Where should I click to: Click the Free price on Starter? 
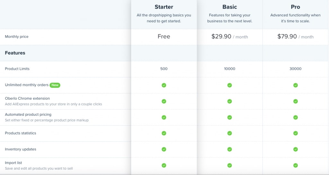164,37
